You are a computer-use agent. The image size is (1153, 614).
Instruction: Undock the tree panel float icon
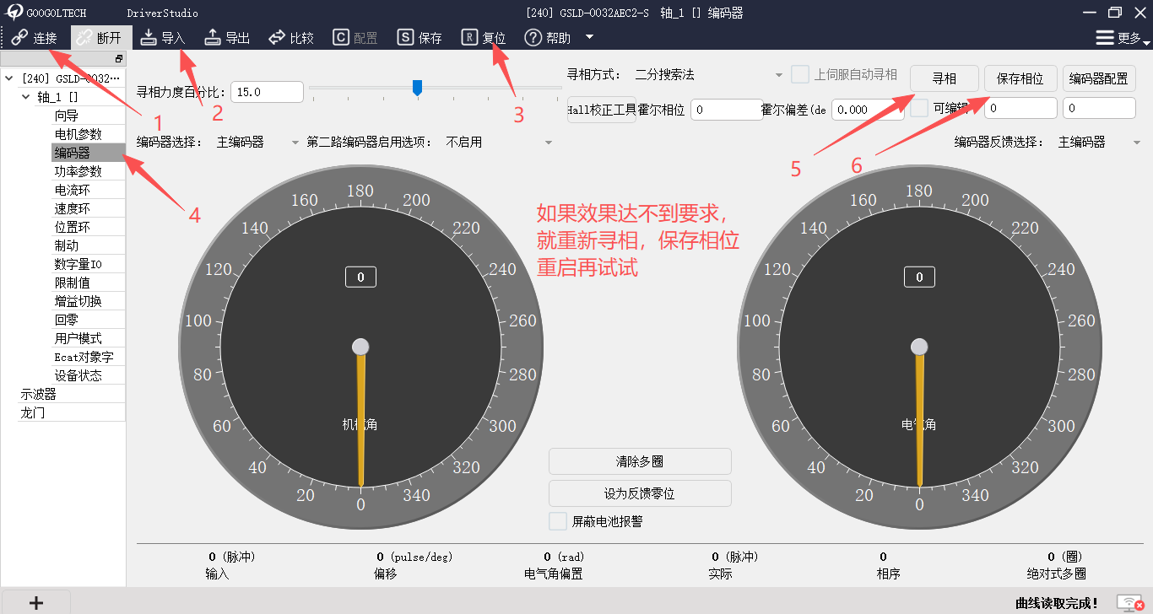click(118, 58)
